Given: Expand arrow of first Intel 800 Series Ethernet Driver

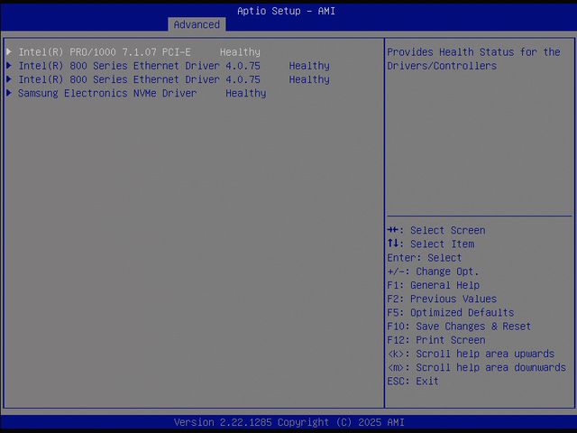Looking at the screenshot, I should coord(9,66).
